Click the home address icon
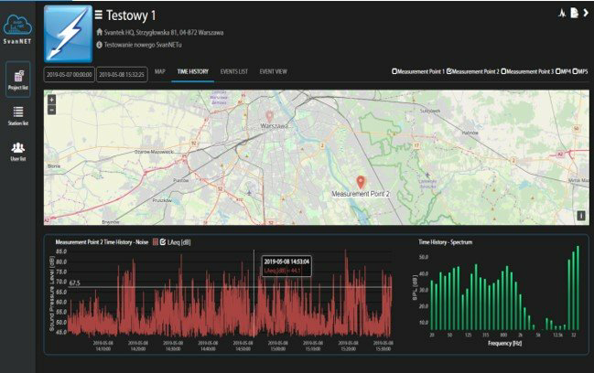Image resolution: width=594 pixels, height=373 pixels. coord(99,32)
